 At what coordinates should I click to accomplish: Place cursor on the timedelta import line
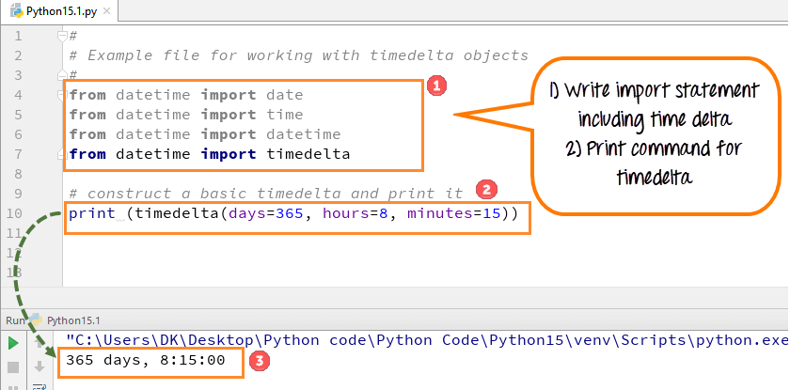209,154
